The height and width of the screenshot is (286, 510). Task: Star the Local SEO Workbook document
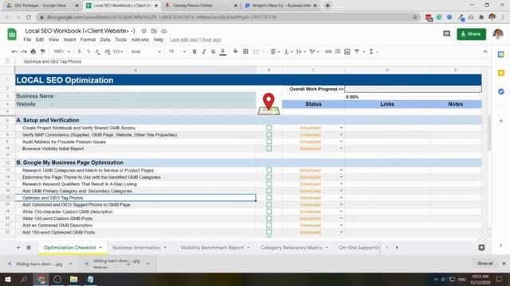(143, 31)
